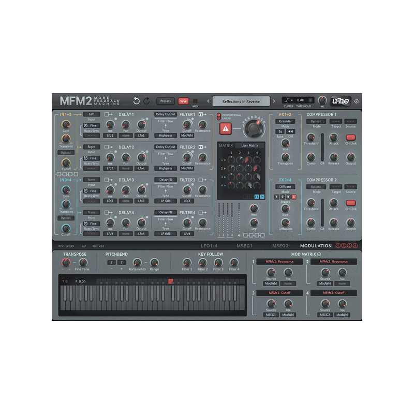Click the redo arrow icon
414x414 pixels.
pyautogui.click(x=147, y=101)
